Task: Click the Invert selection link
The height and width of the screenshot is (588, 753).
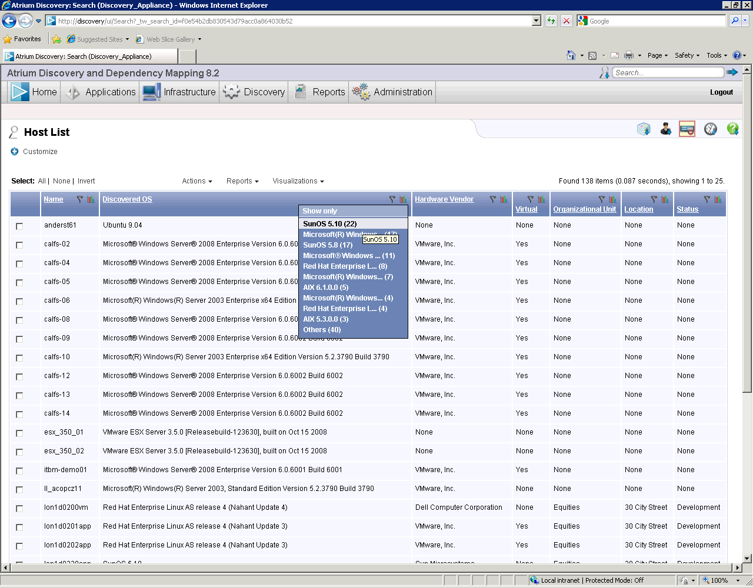Action: [86, 181]
